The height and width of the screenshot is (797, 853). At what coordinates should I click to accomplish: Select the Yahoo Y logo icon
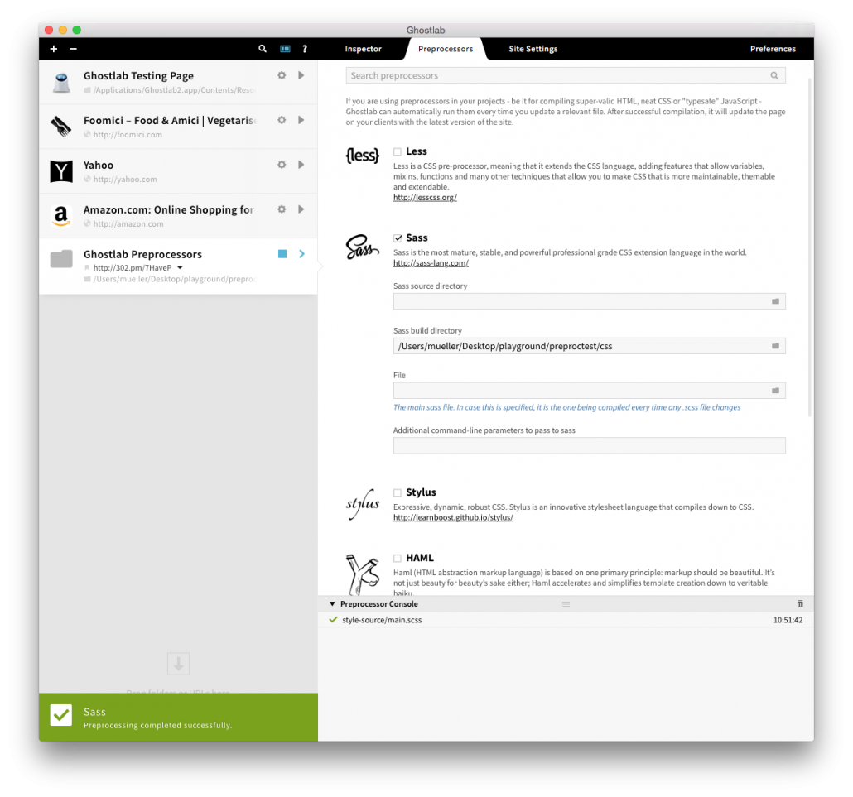point(61,171)
